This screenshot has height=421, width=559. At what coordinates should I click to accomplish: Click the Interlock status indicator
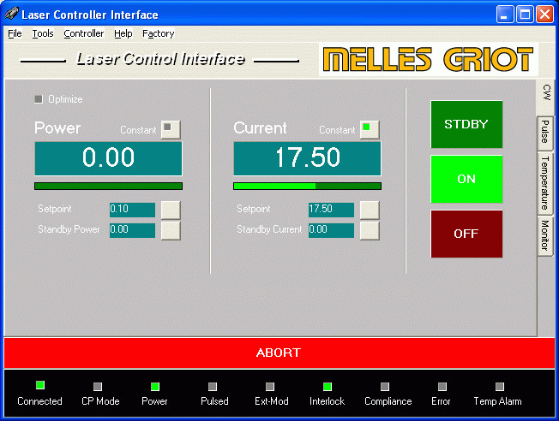coord(328,387)
